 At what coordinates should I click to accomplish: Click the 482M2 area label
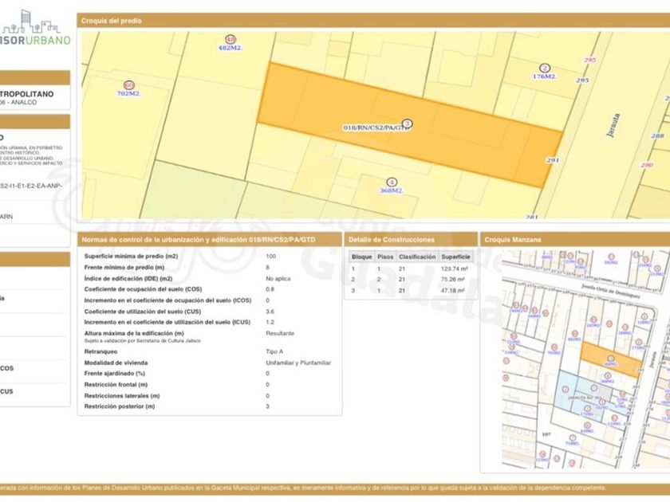(x=230, y=48)
